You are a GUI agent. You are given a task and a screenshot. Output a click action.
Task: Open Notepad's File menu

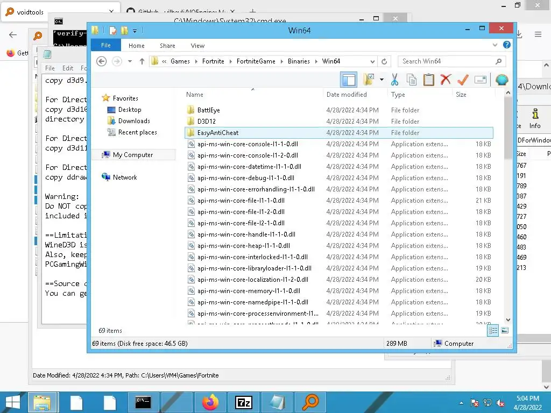(x=50, y=68)
